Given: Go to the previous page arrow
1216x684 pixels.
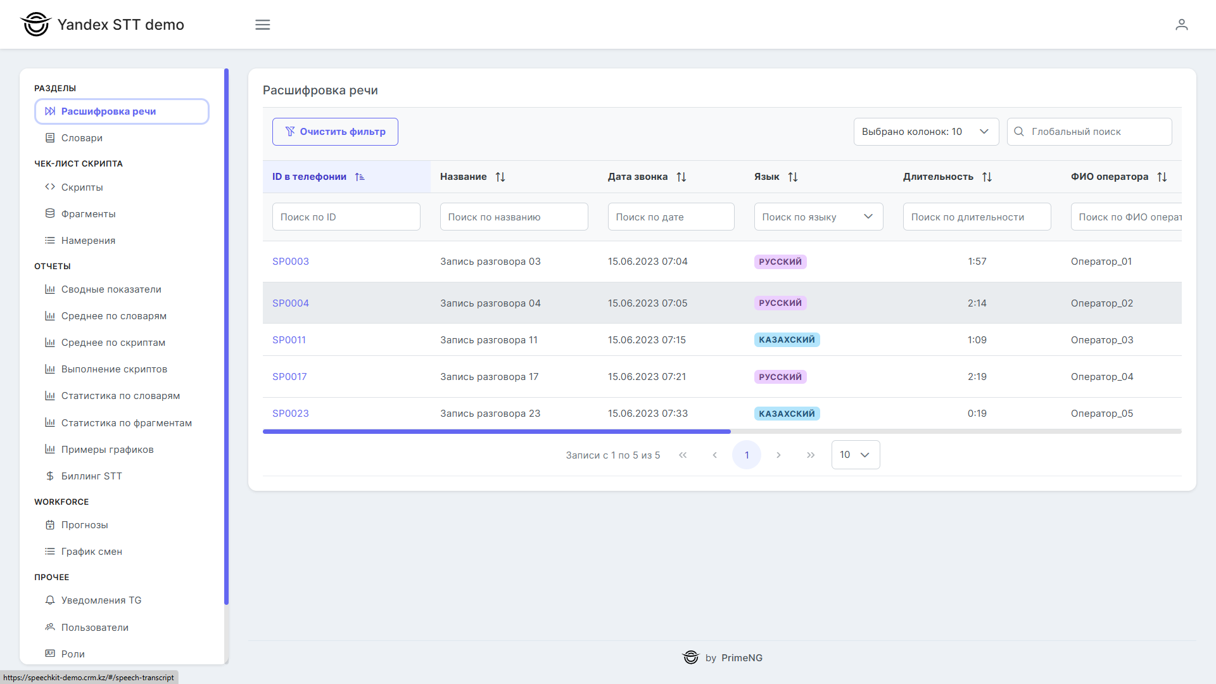Looking at the screenshot, I should pyautogui.click(x=714, y=455).
